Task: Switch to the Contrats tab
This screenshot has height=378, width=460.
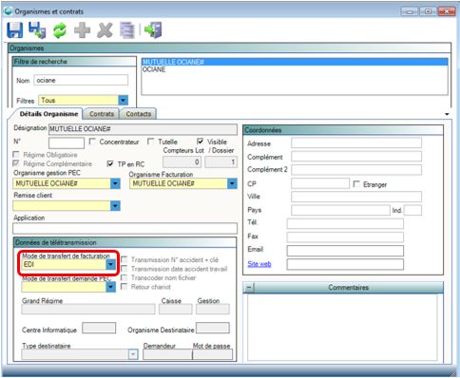Action: point(102,114)
